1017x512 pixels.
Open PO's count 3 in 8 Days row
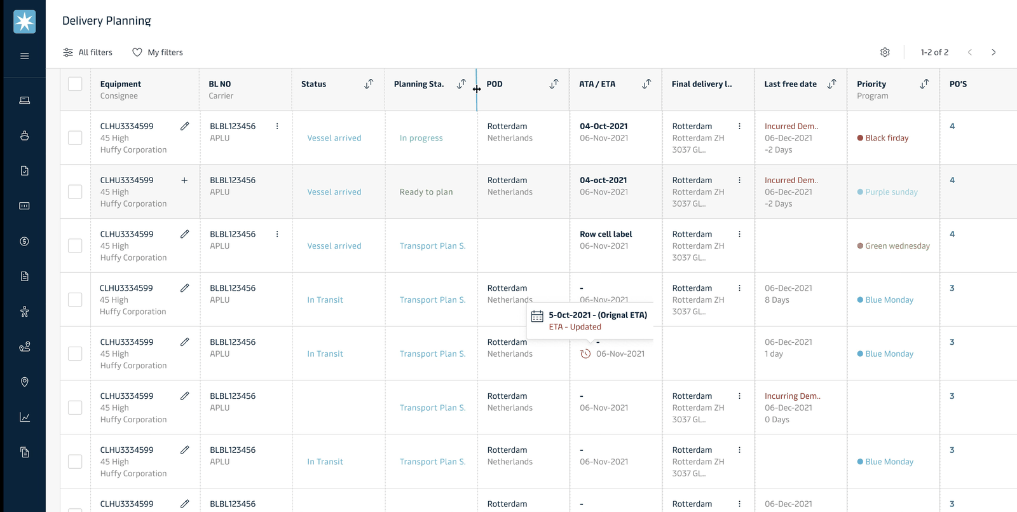tap(952, 288)
